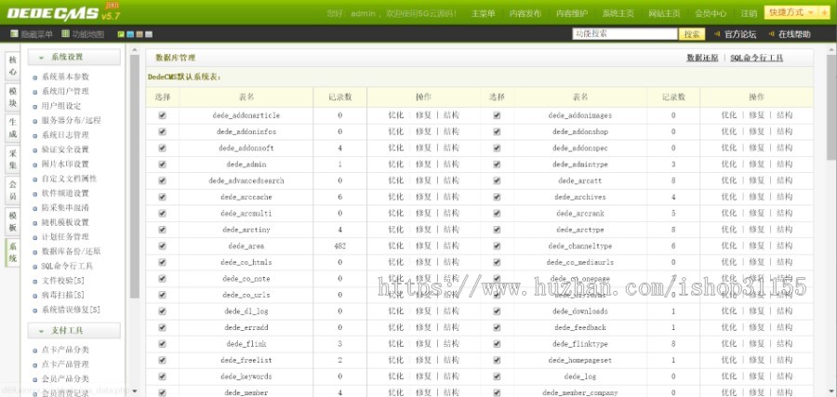The height and width of the screenshot is (397, 837).
Task: Switch to the 模板 side tab
Action: point(13,221)
